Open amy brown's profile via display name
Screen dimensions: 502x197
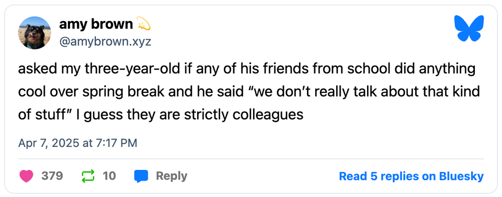96,24
